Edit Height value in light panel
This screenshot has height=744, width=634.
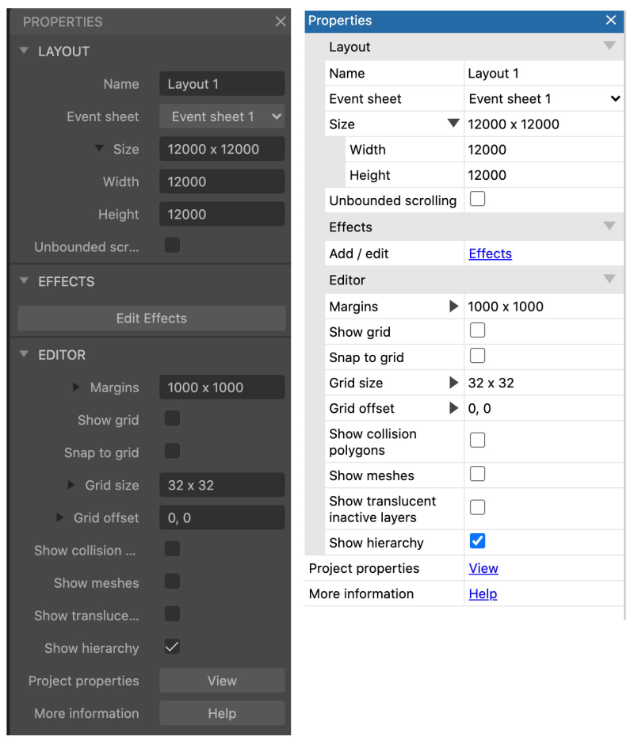point(544,175)
